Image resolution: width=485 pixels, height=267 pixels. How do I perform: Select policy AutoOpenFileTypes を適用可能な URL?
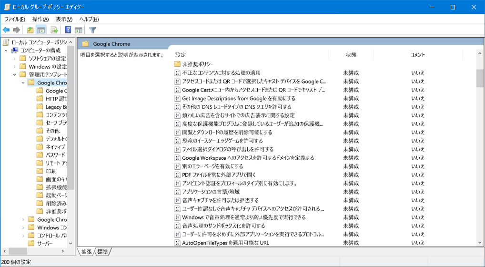[225, 243]
